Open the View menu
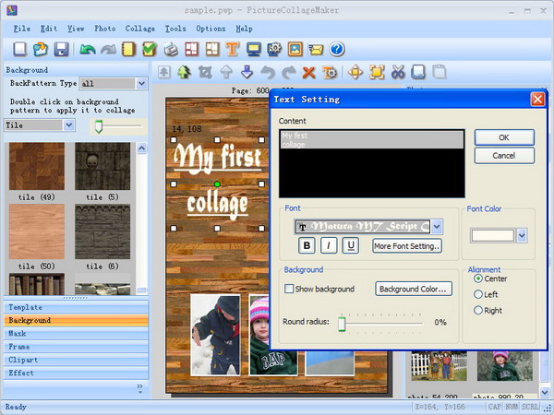 [76, 29]
